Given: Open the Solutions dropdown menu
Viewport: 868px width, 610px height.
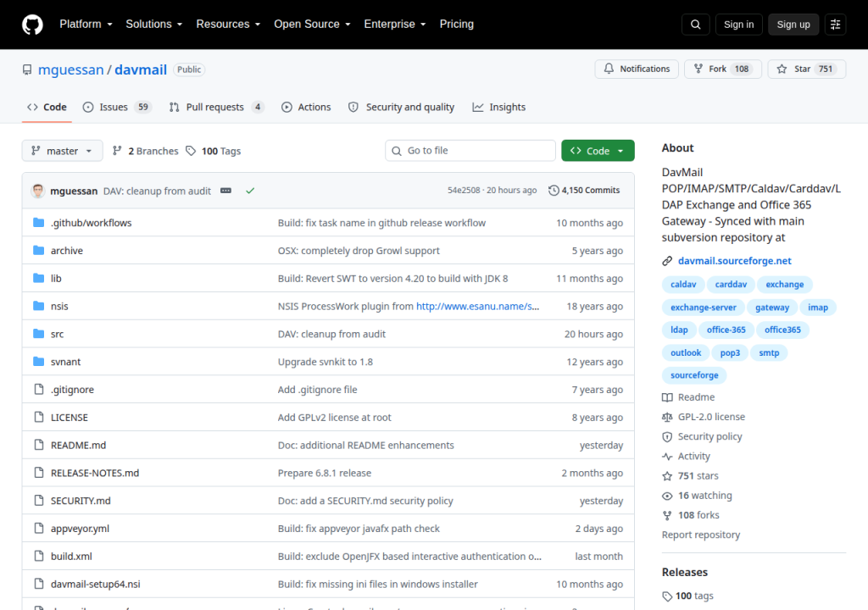Looking at the screenshot, I should [x=154, y=25].
